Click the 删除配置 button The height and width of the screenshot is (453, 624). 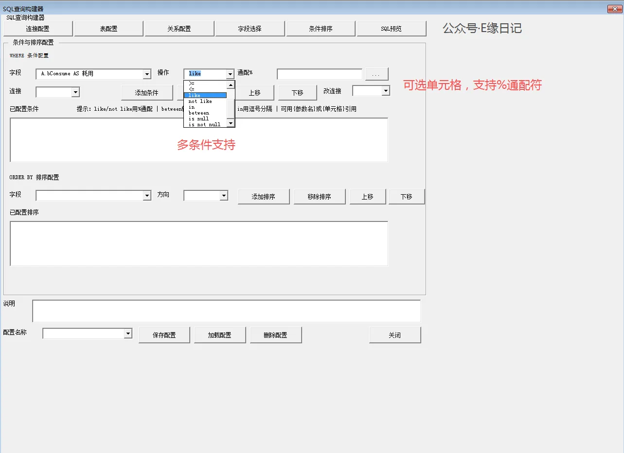pyautogui.click(x=276, y=335)
